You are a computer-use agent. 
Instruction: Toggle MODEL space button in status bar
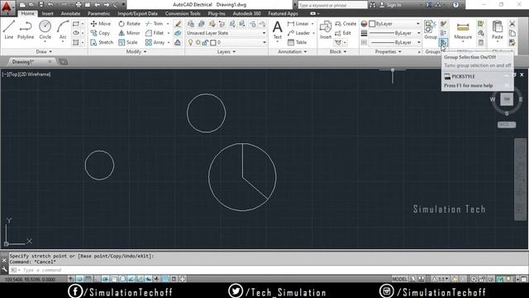(x=399, y=279)
